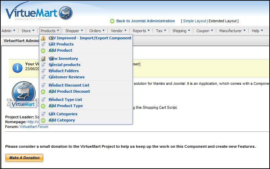The image size is (270, 169).
Task: Click the Homepage URL link
Action: coord(33,122)
